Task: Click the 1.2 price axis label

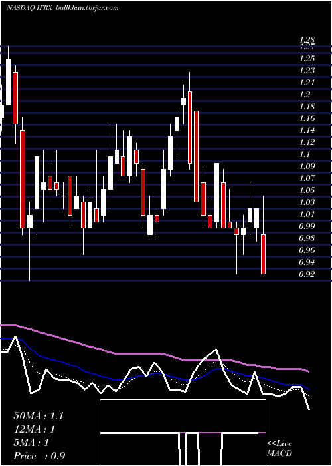Action: point(305,95)
